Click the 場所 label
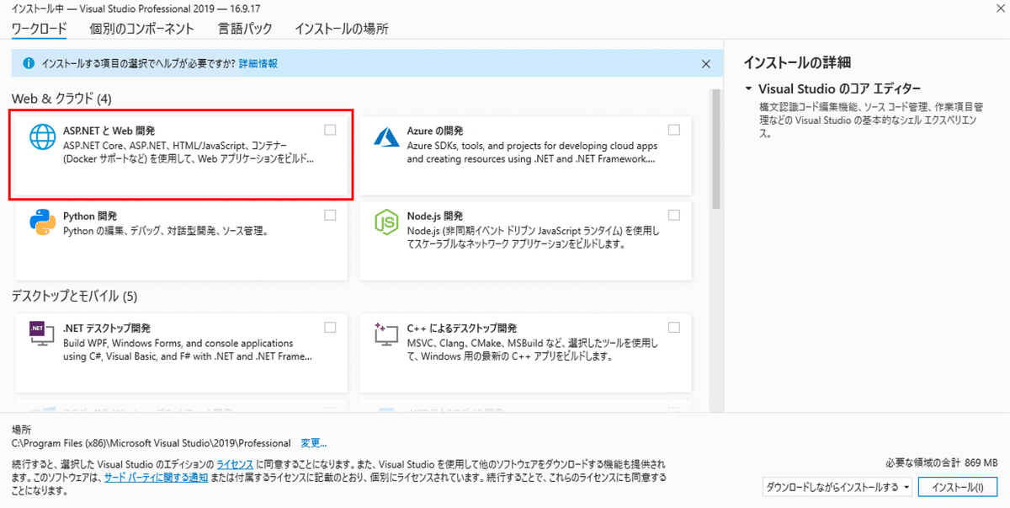 21,430
